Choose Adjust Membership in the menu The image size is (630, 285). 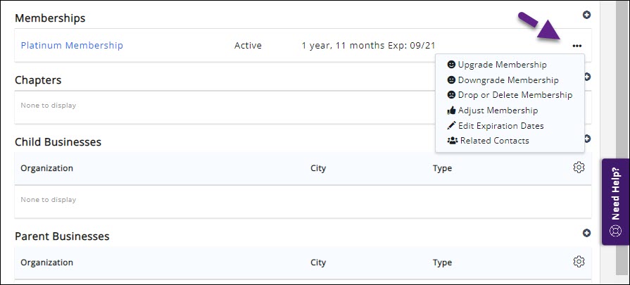(x=498, y=110)
